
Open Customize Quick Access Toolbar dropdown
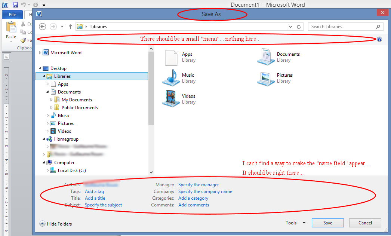[x=44, y=5]
